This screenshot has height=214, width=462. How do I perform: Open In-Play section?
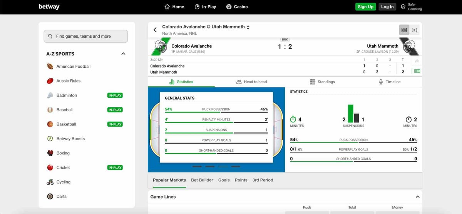pyautogui.click(x=205, y=7)
